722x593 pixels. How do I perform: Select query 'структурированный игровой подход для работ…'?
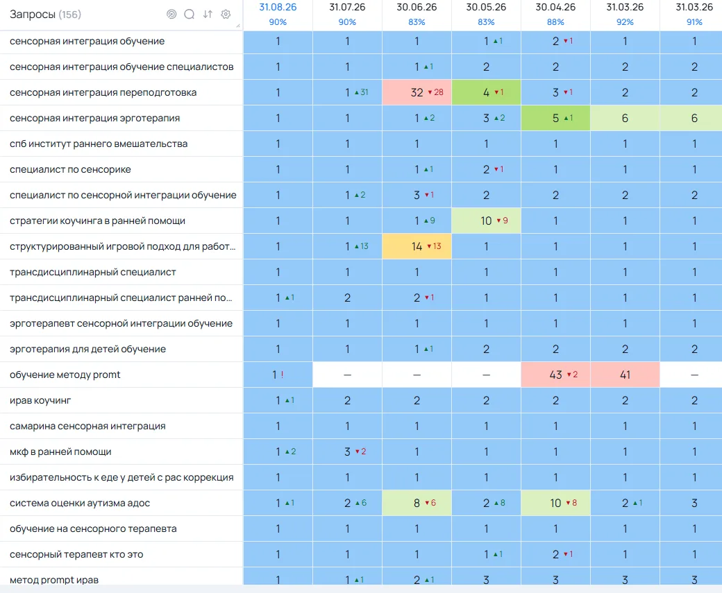click(x=122, y=247)
